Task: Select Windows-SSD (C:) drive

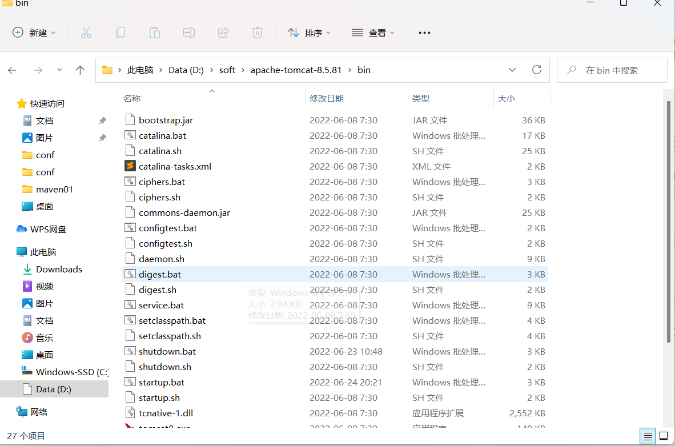Action: (65, 372)
